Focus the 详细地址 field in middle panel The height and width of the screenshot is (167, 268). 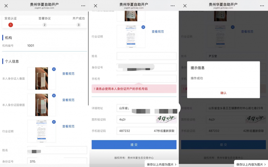(x=146, y=108)
